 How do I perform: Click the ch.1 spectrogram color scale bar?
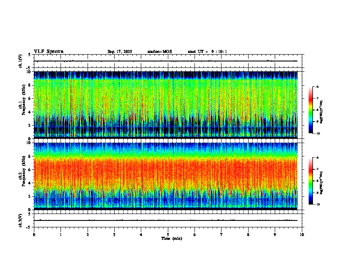click(x=310, y=110)
